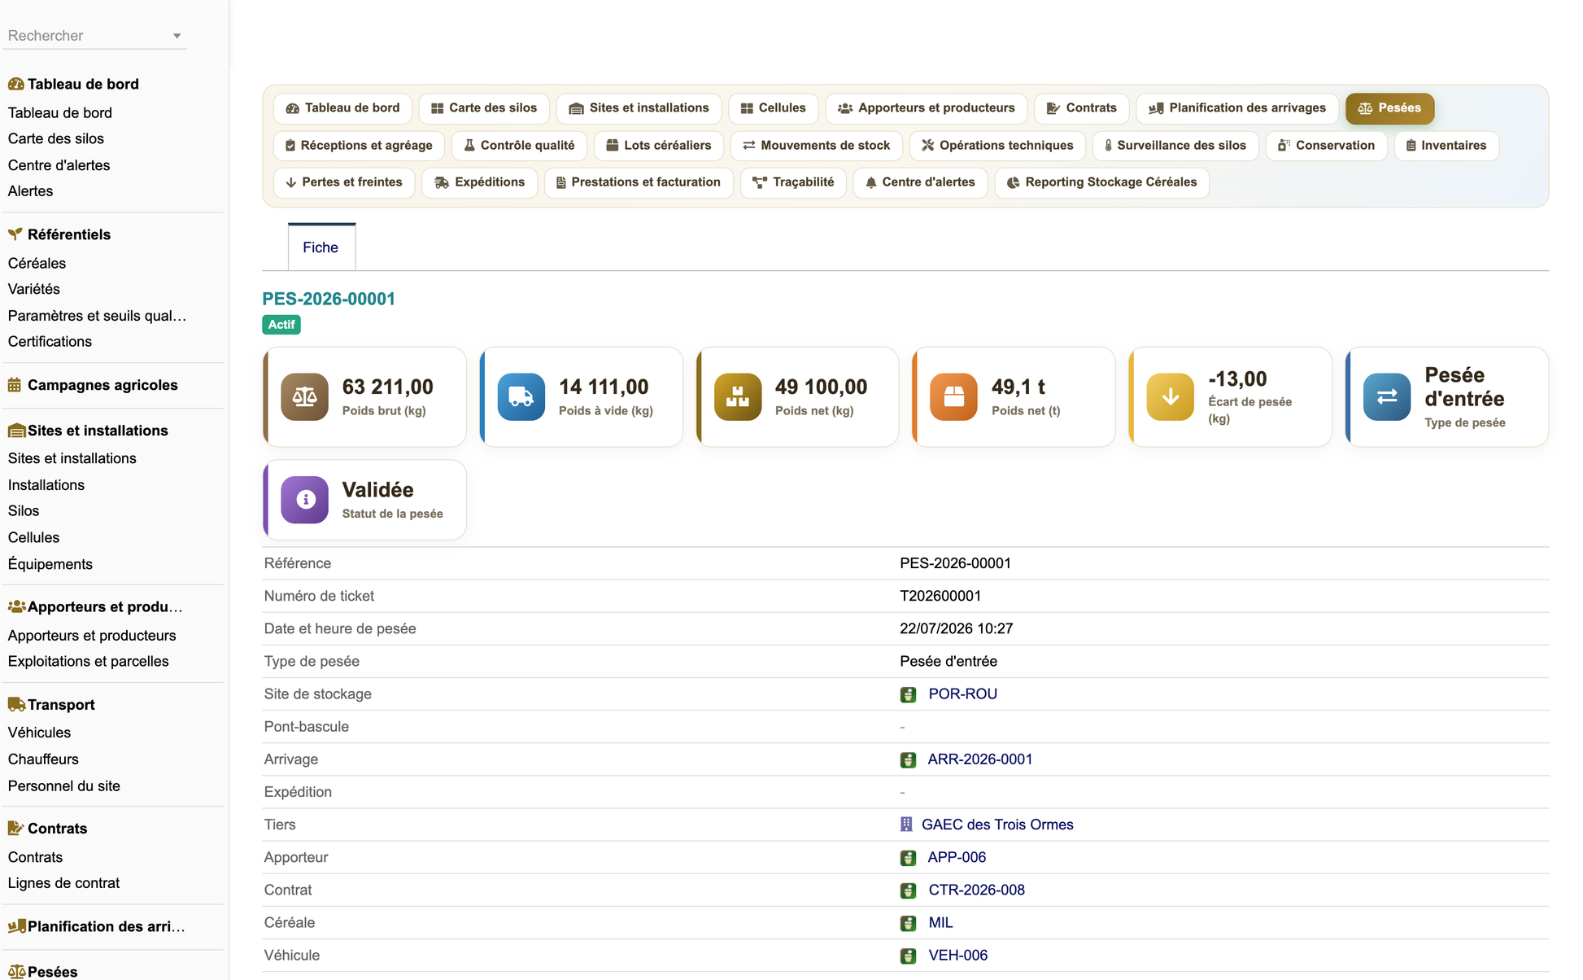Select the highlighted Pesées menu button
The width and height of the screenshot is (1583, 980).
coord(1389,108)
